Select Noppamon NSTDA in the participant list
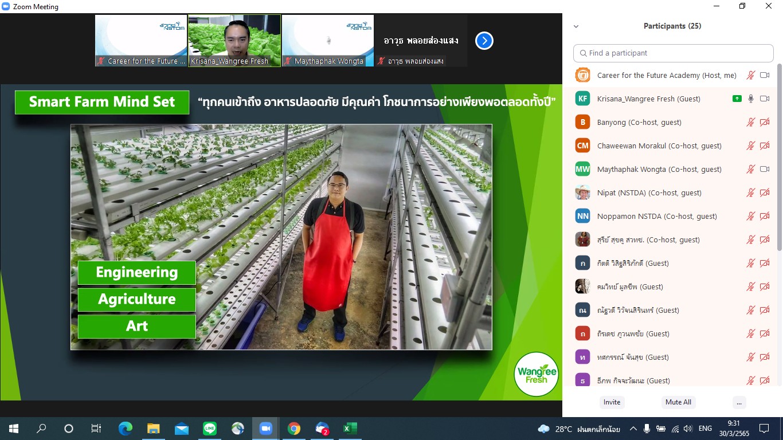783x440 pixels. [656, 216]
